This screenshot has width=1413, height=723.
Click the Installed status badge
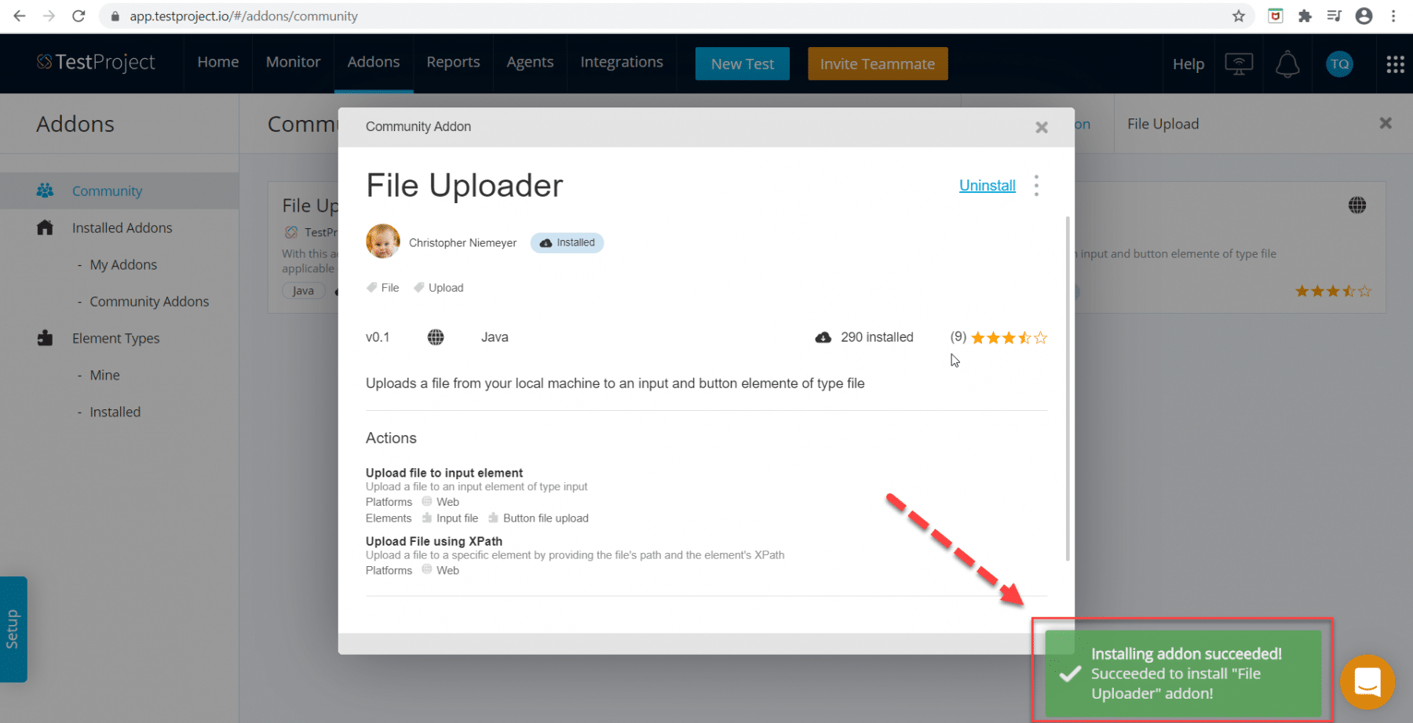[x=567, y=243]
